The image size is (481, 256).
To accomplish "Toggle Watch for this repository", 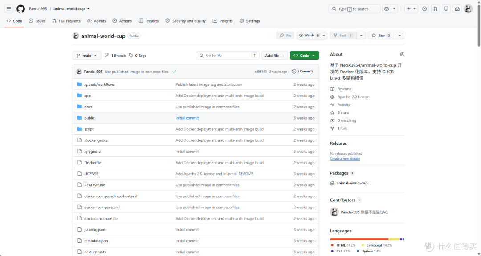I will [x=309, y=36].
